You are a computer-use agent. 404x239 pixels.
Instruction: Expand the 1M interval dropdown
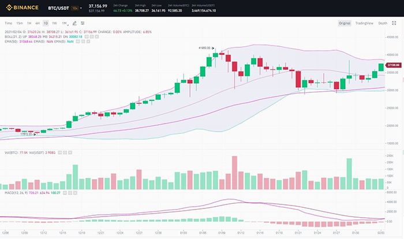(66, 23)
